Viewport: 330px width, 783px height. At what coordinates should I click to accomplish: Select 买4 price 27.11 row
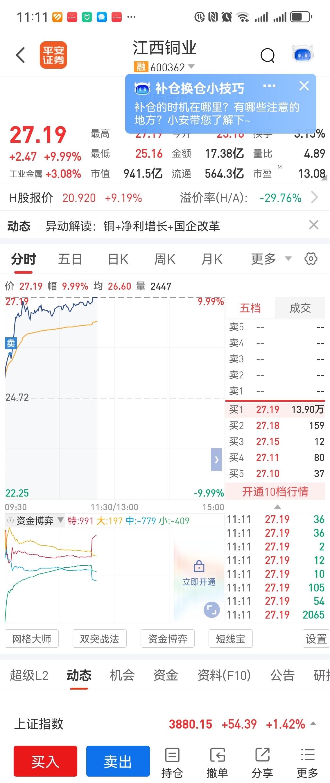275,458
